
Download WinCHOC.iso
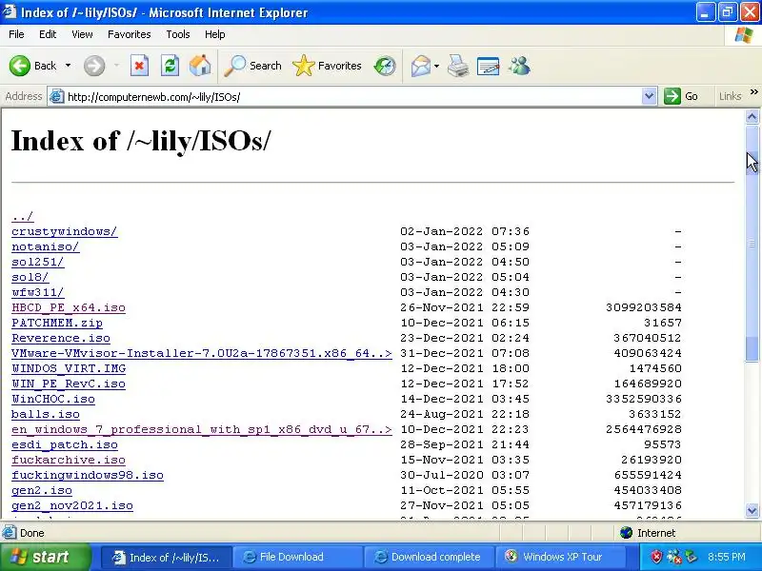pos(53,399)
